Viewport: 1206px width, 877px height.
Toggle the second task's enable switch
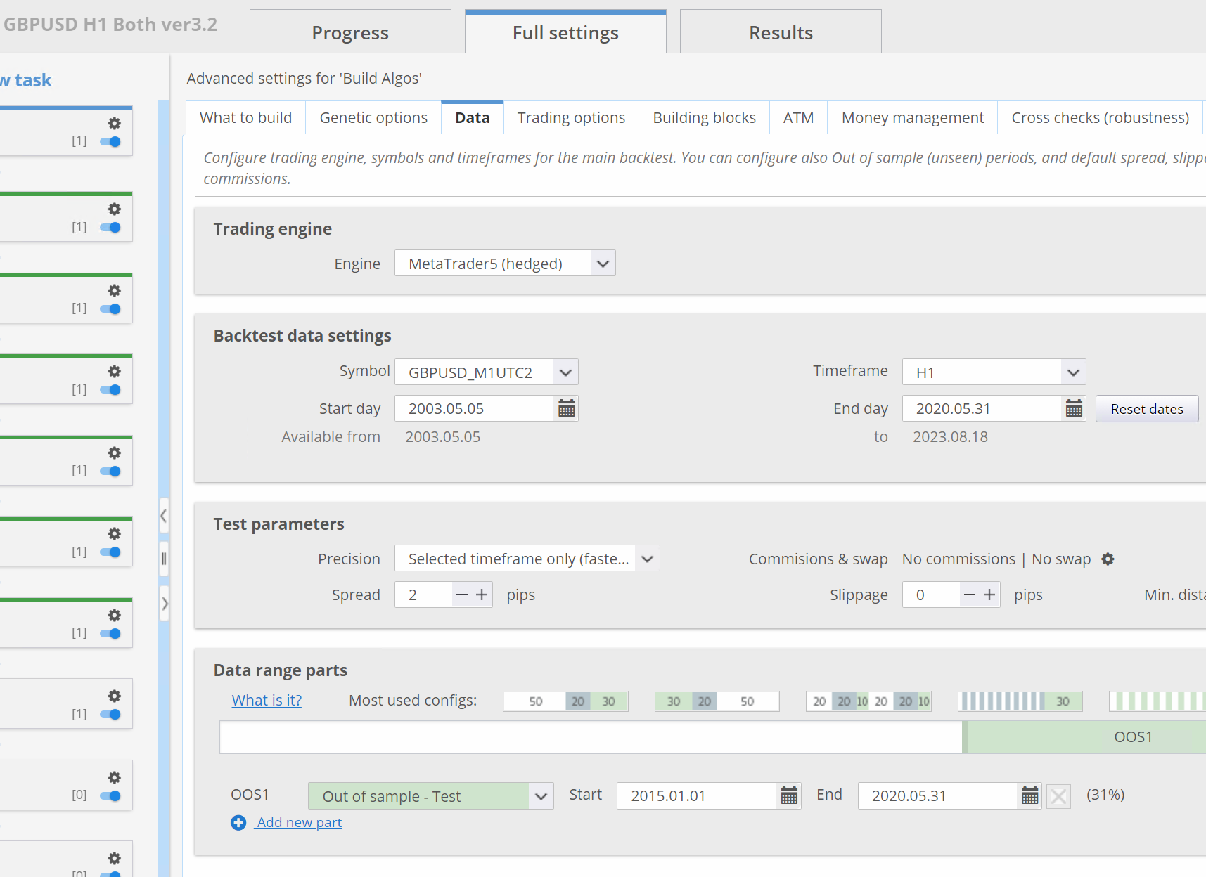(x=111, y=228)
